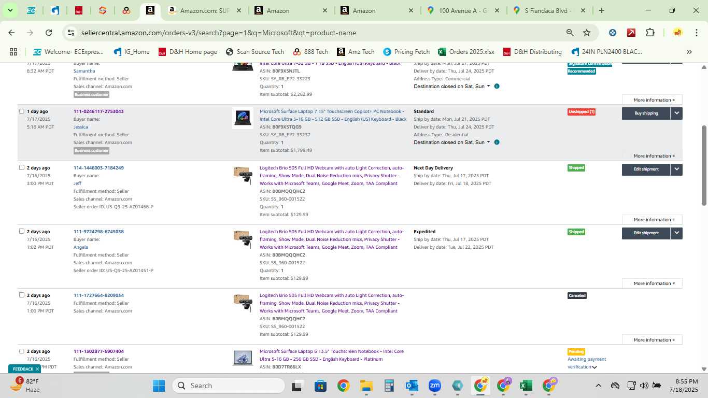The width and height of the screenshot is (708, 398).
Task: Open Destination closed dropdown for Jessica's order
Action: coord(452,143)
